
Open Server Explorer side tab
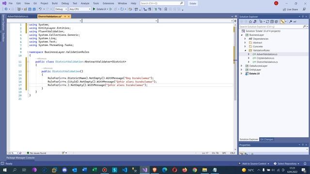[x=3, y=22]
